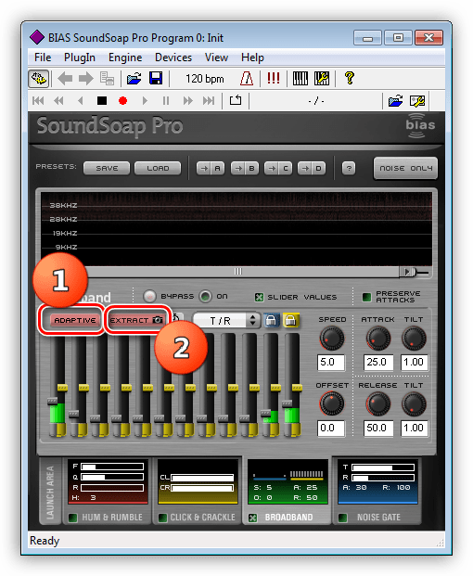The width and height of the screenshot is (473, 576).
Task: Open the Help menu
Action: (x=252, y=58)
